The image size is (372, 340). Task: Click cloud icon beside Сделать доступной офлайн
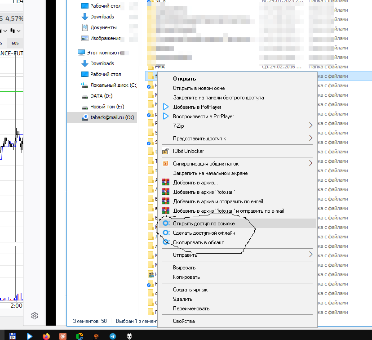coord(166,233)
